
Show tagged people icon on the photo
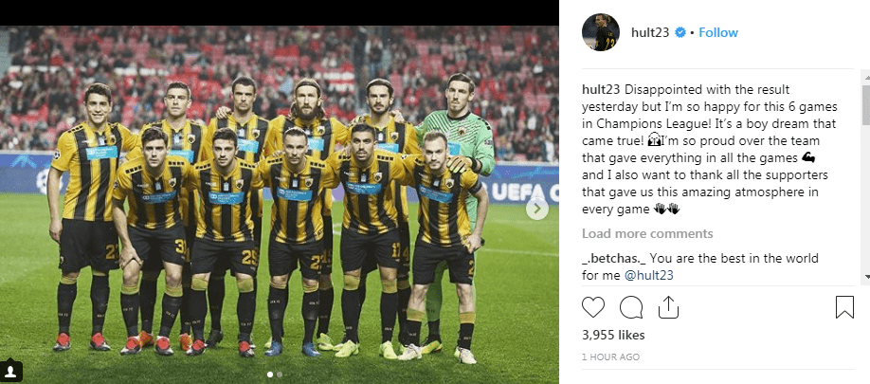click(11, 370)
